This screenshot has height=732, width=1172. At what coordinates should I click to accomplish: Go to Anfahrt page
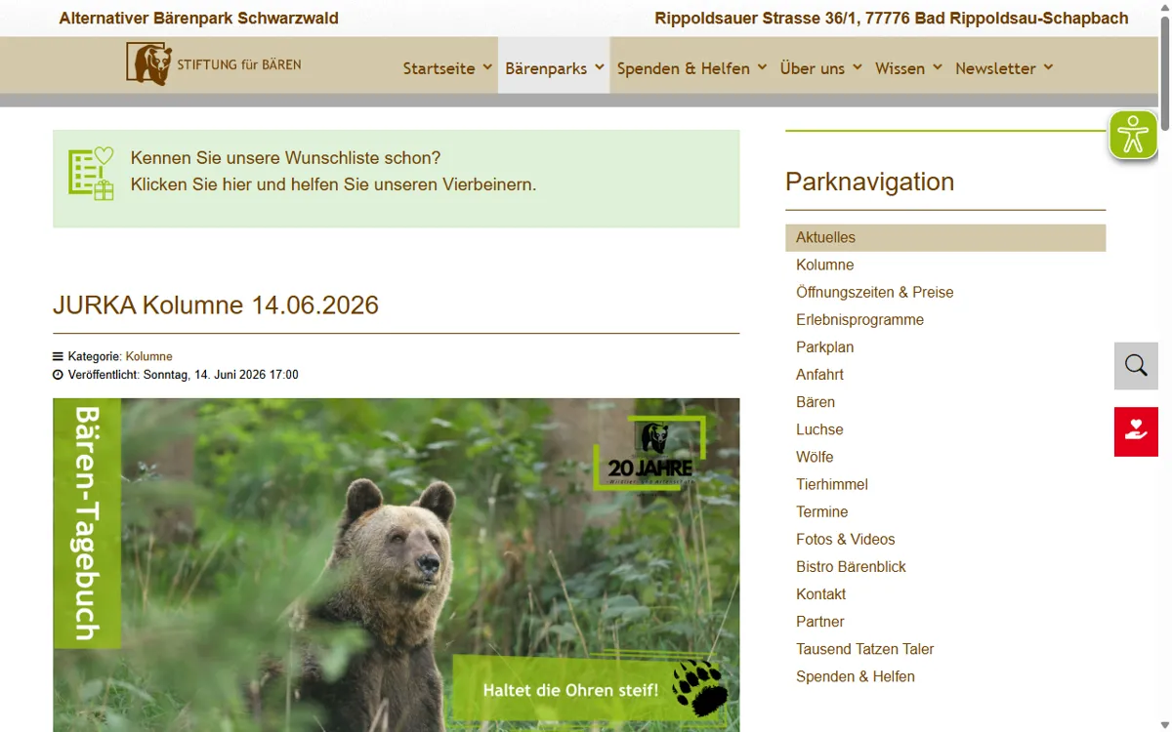(x=819, y=374)
